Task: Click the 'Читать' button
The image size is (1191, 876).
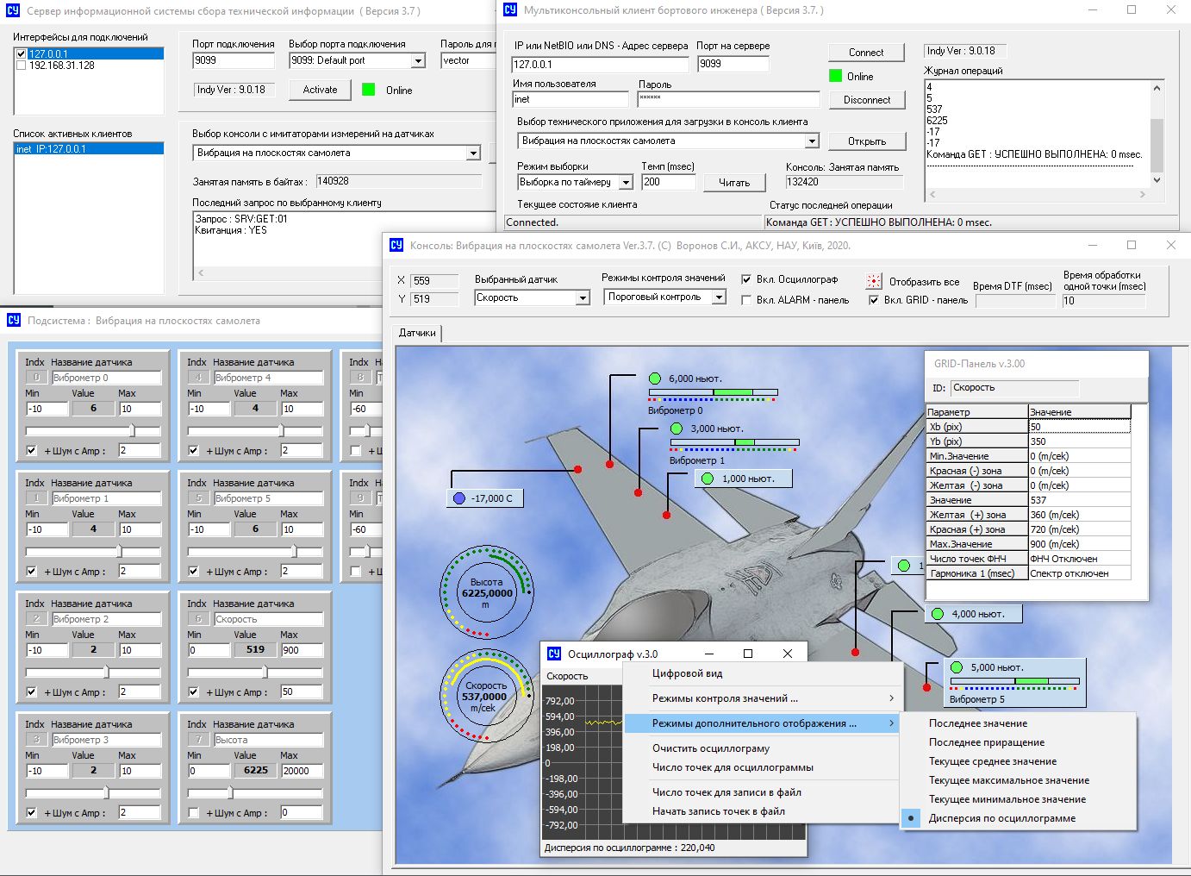Action: pyautogui.click(x=733, y=183)
